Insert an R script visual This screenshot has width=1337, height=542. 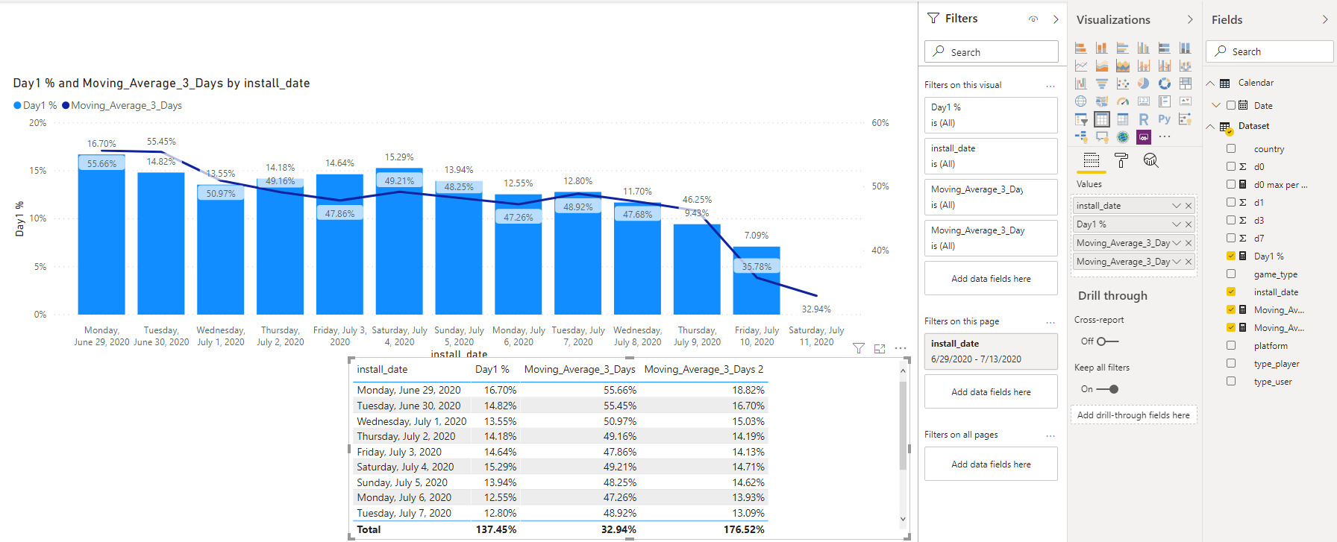[x=1143, y=119]
